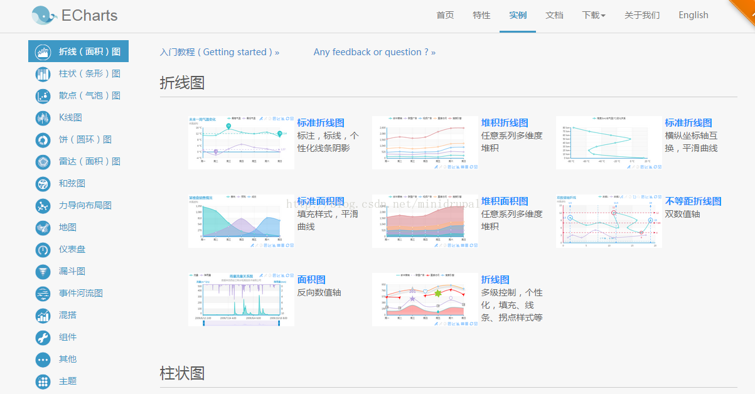Switch language to English
This screenshot has height=394, width=755.
point(693,15)
